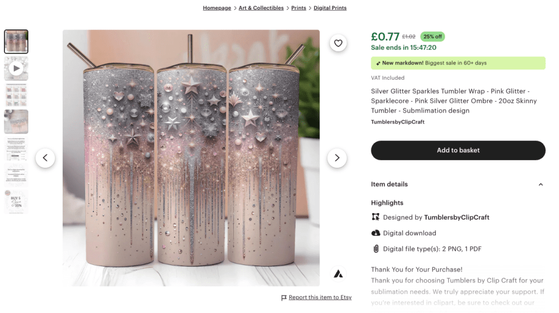The image size is (559, 313).
Task: Navigate to Art & Collectibles category
Action: 261,8
